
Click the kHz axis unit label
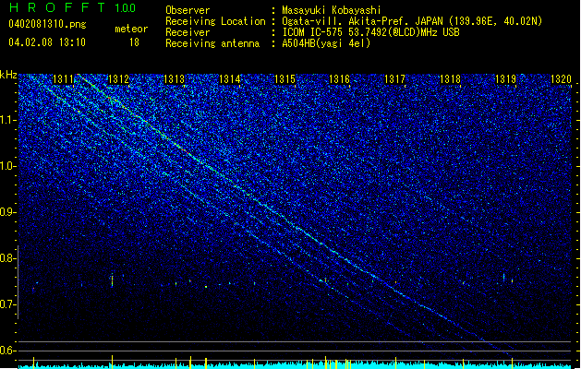tap(8, 75)
